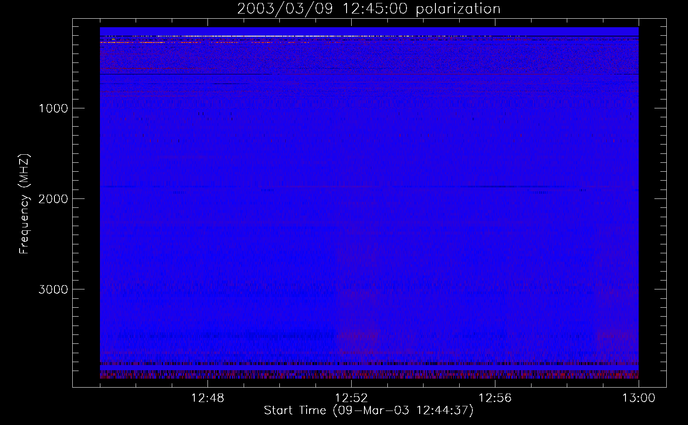Viewport: 688px width, 425px height.
Task: Select the "Start Time (09-Mar-03 12:44:37)" axis label
Action: [369, 411]
